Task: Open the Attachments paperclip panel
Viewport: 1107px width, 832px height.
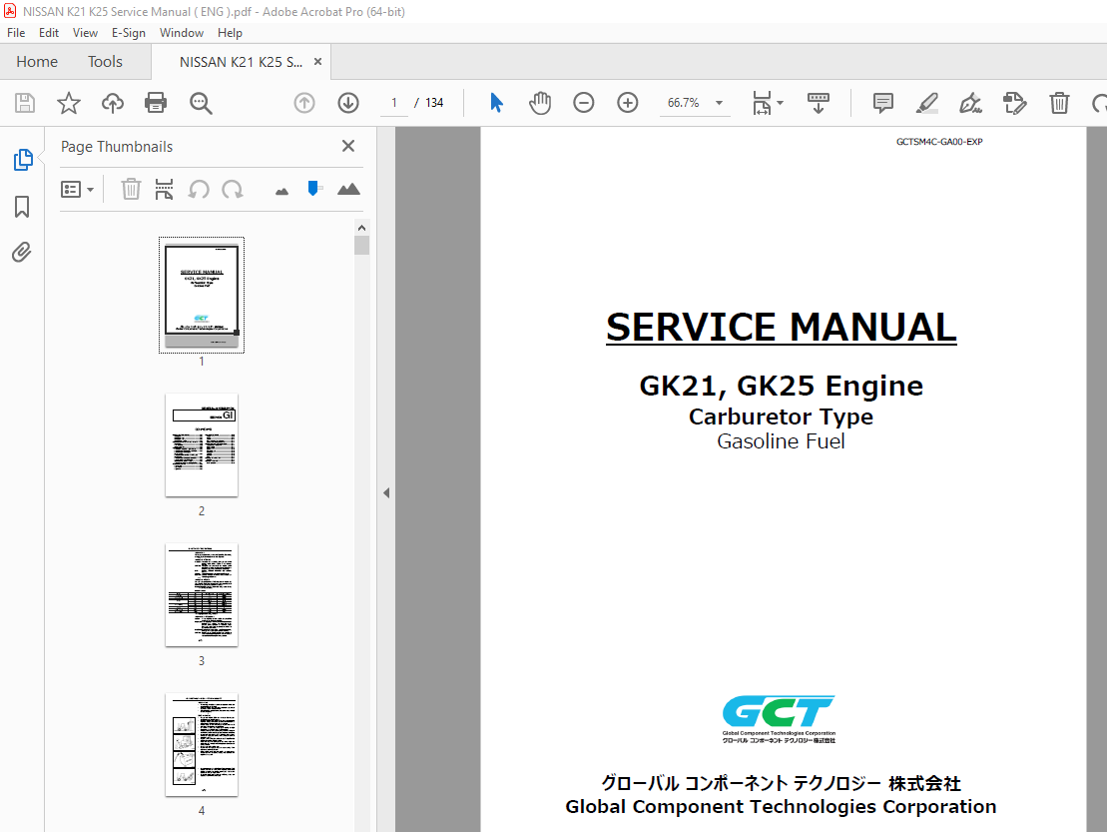Action: click(22, 252)
